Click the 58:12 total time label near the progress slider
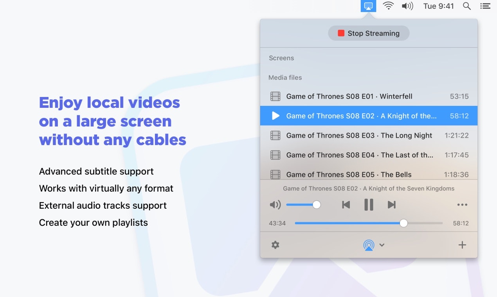Viewport: 497px width, 297px height. pos(461,223)
